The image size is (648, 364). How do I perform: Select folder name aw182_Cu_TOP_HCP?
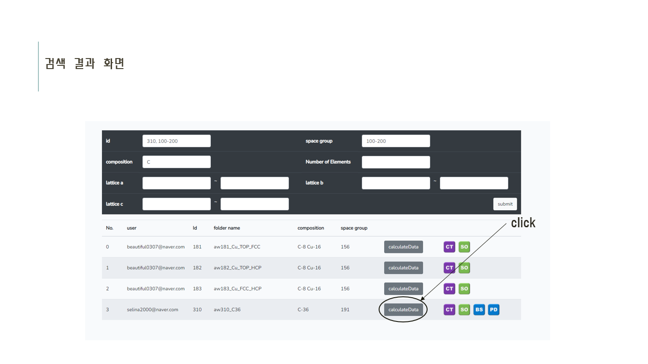pyautogui.click(x=237, y=268)
